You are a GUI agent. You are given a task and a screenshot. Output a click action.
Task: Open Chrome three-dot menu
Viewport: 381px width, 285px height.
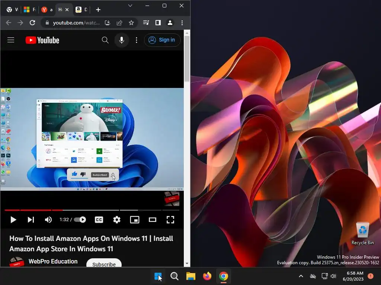[x=182, y=23]
